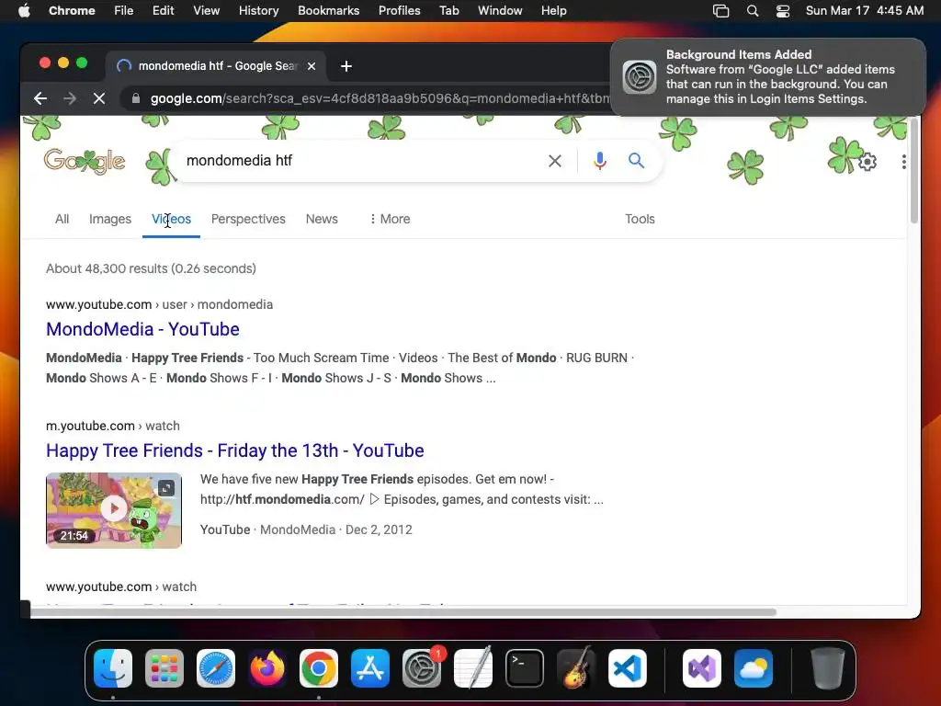This screenshot has height=706, width=941.
Task: Open the Profiles menu
Action: click(x=399, y=11)
